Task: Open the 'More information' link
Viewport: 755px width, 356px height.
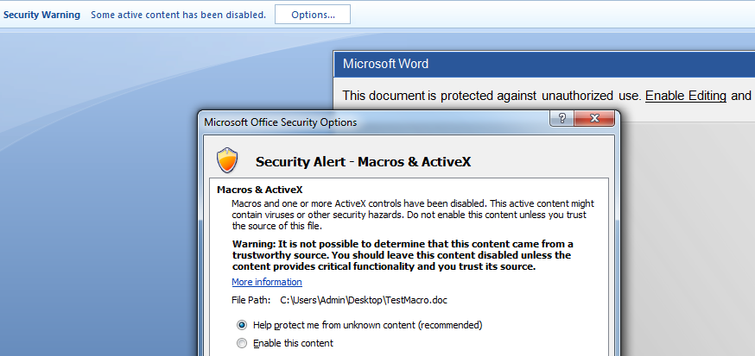Action: click(266, 282)
